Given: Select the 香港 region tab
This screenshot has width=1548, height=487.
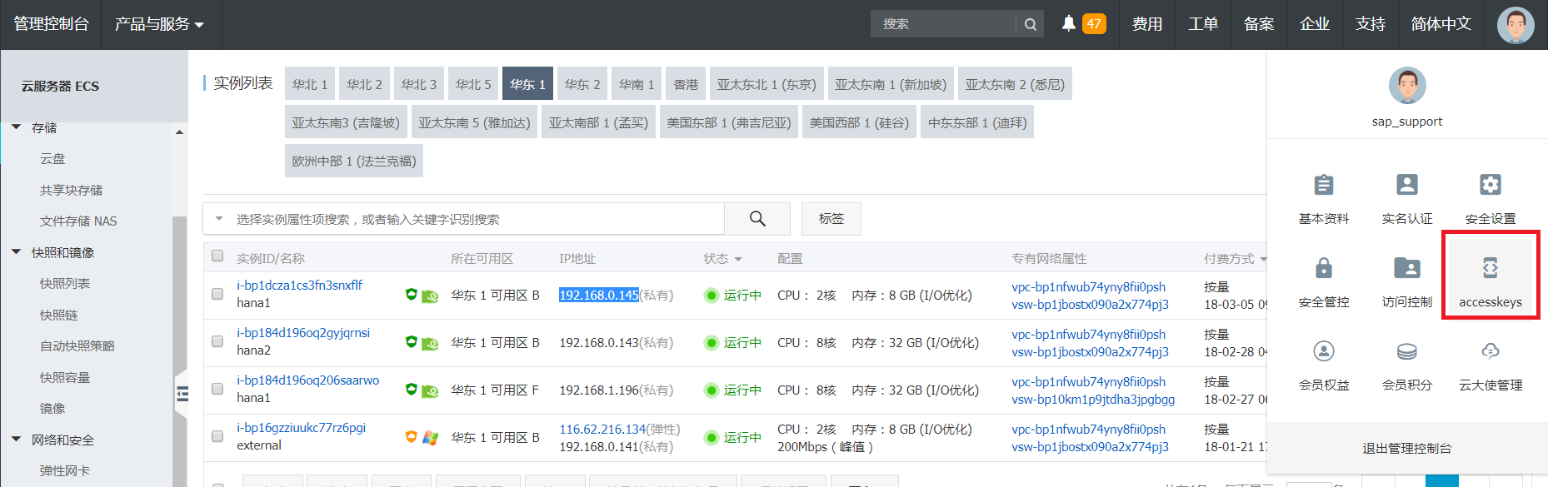Looking at the screenshot, I should point(686,84).
